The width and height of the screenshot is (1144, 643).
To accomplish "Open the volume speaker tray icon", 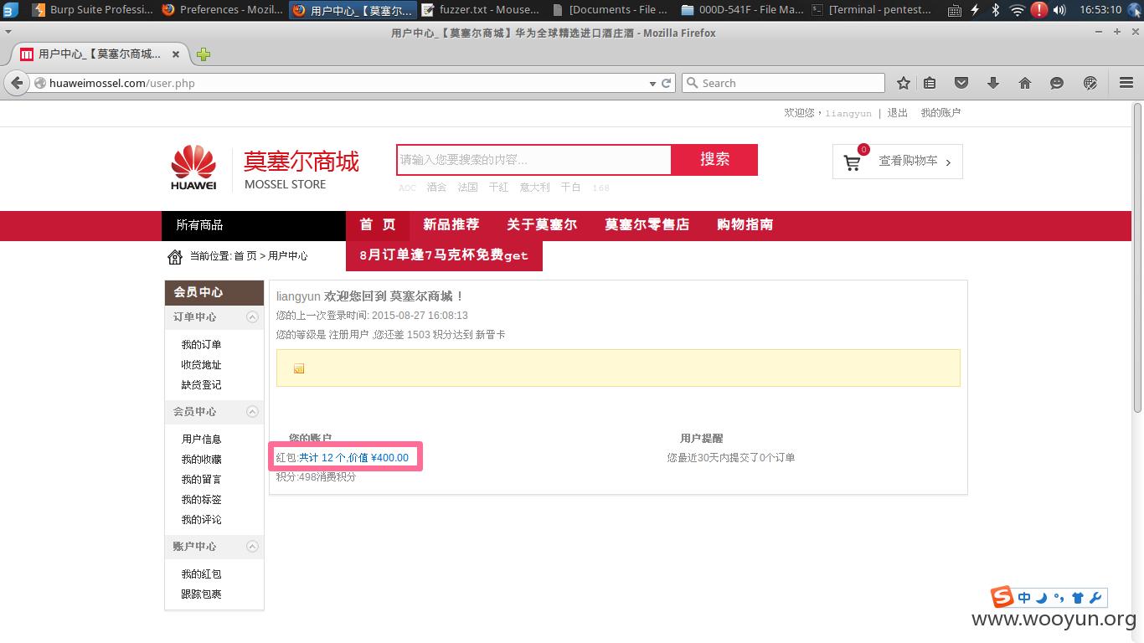I will coord(1059,10).
